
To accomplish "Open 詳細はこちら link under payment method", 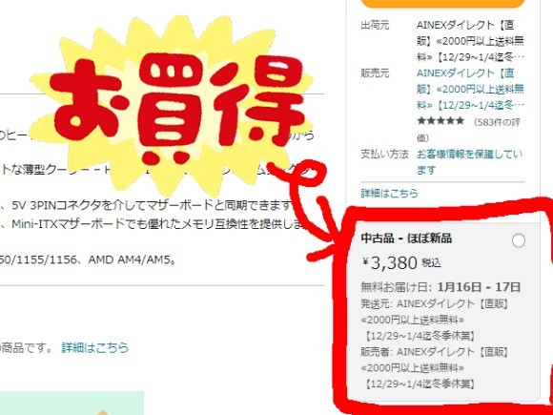I will [389, 193].
